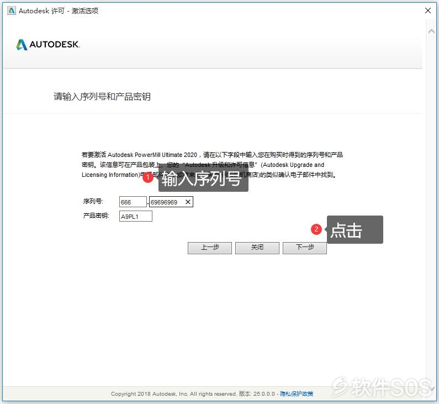Click the 下一步 (Next) button
Viewport: 439px width, 404px height.
click(305, 248)
